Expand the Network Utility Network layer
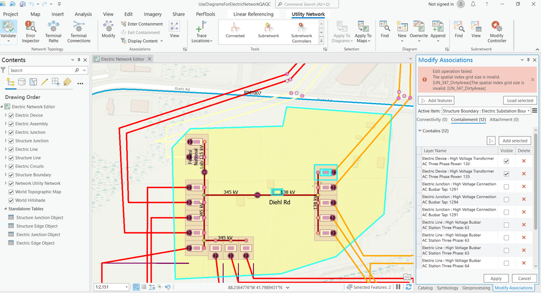 (5, 183)
